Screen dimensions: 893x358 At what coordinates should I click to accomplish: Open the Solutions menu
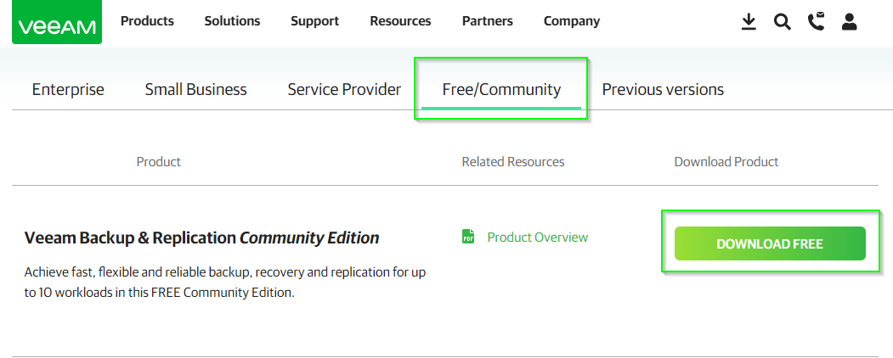click(232, 21)
